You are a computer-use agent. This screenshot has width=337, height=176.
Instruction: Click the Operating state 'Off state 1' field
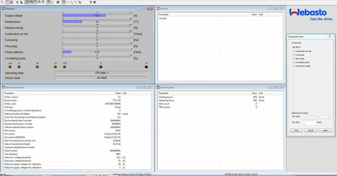coord(102,73)
